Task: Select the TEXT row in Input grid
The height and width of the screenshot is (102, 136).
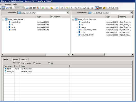Action: pyautogui.click(x=68, y=69)
